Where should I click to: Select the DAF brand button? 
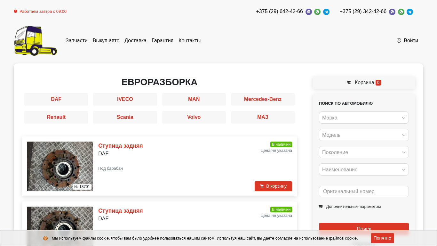56,99
